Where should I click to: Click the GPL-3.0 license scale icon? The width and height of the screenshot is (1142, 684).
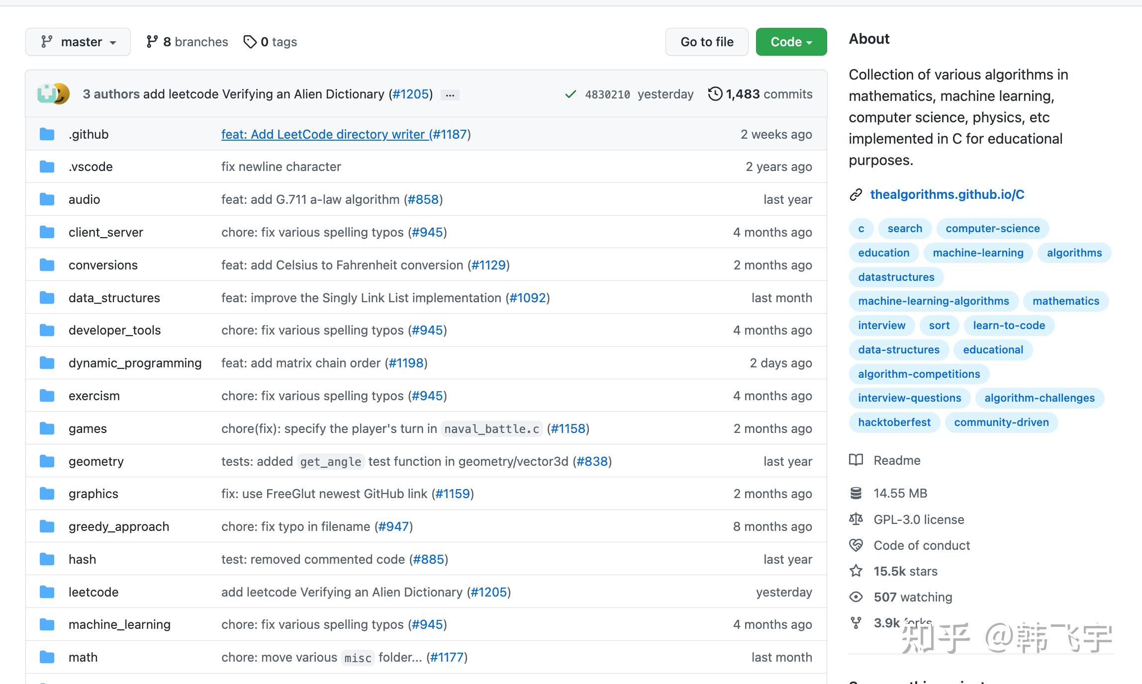pos(856,519)
